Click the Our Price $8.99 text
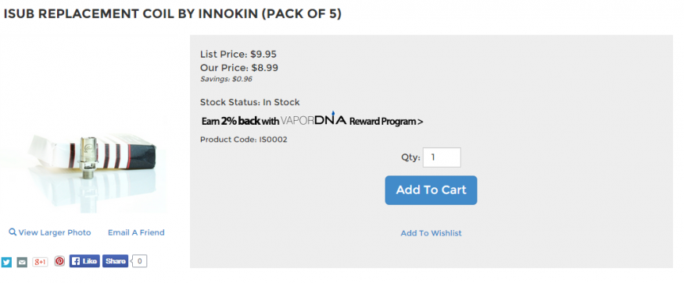This screenshot has height=283, width=684. (239, 68)
